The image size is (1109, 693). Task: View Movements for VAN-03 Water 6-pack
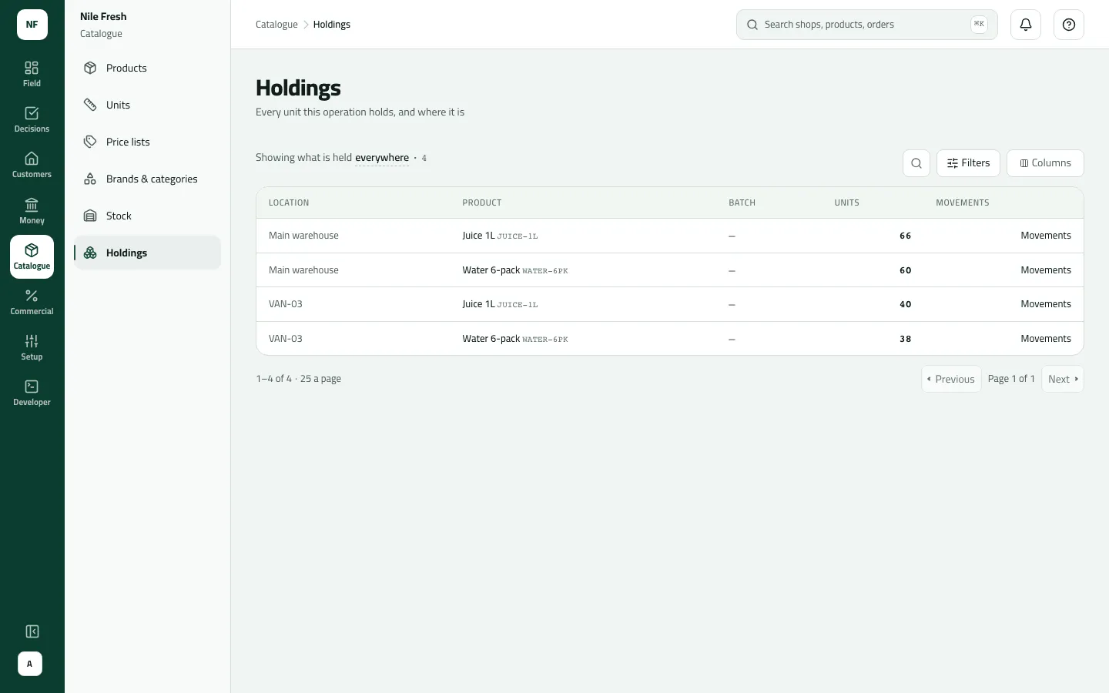point(1046,339)
